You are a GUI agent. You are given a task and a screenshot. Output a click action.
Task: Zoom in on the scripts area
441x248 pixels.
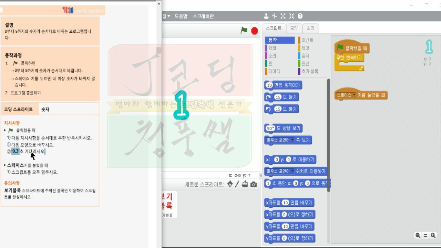(433, 236)
